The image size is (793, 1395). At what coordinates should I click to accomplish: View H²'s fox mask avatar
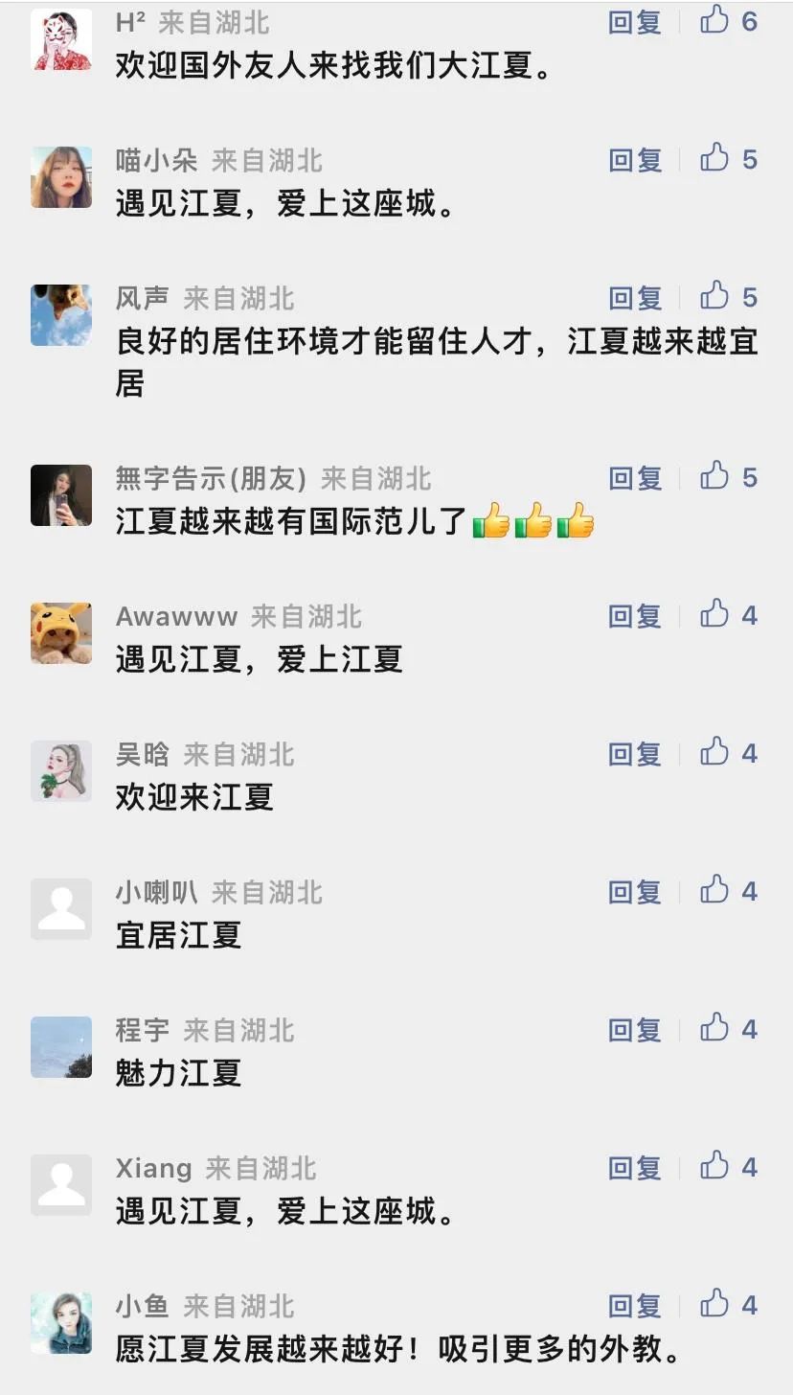coord(61,39)
